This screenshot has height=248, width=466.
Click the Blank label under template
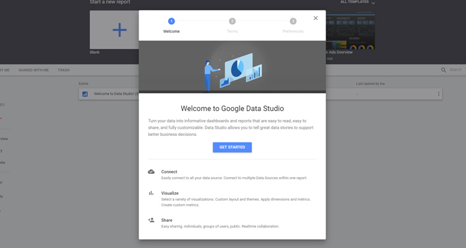pos(95,52)
